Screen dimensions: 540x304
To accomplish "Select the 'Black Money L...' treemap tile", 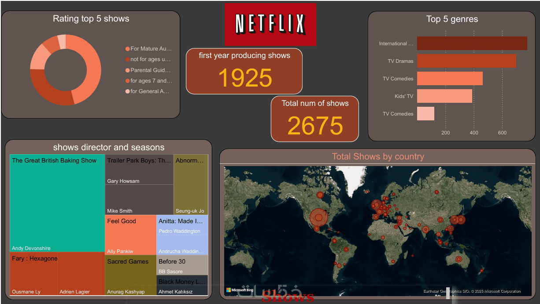I will [x=182, y=285].
